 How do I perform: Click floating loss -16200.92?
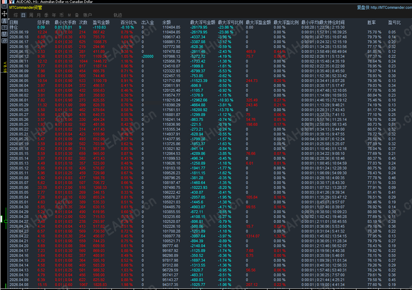tap(199, 110)
